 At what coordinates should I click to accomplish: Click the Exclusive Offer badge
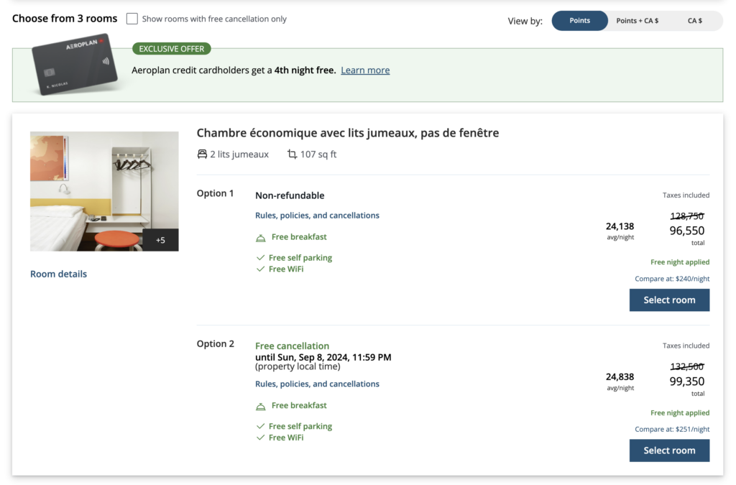171,49
